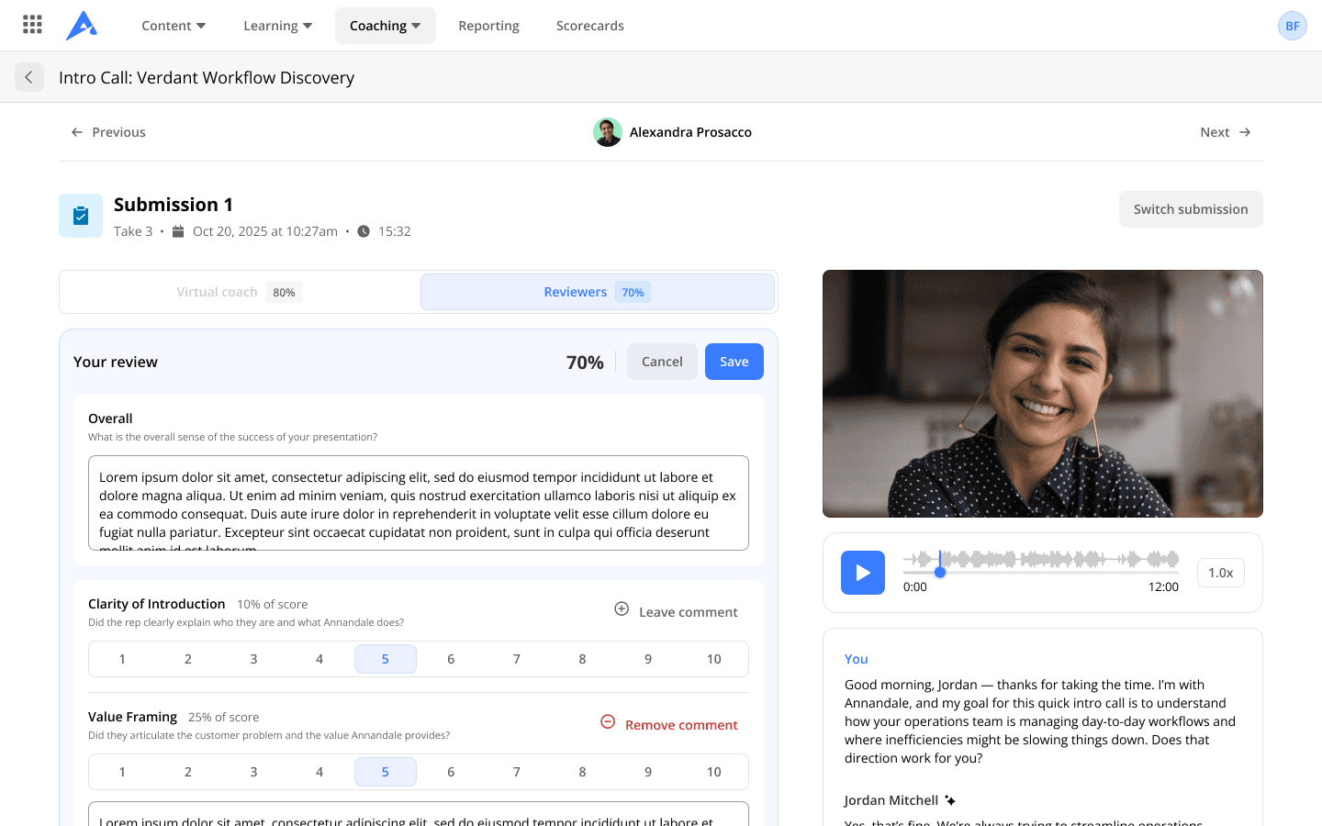Screen dimensions: 1322x826
Task: Open the Reporting page
Action: [488, 26]
